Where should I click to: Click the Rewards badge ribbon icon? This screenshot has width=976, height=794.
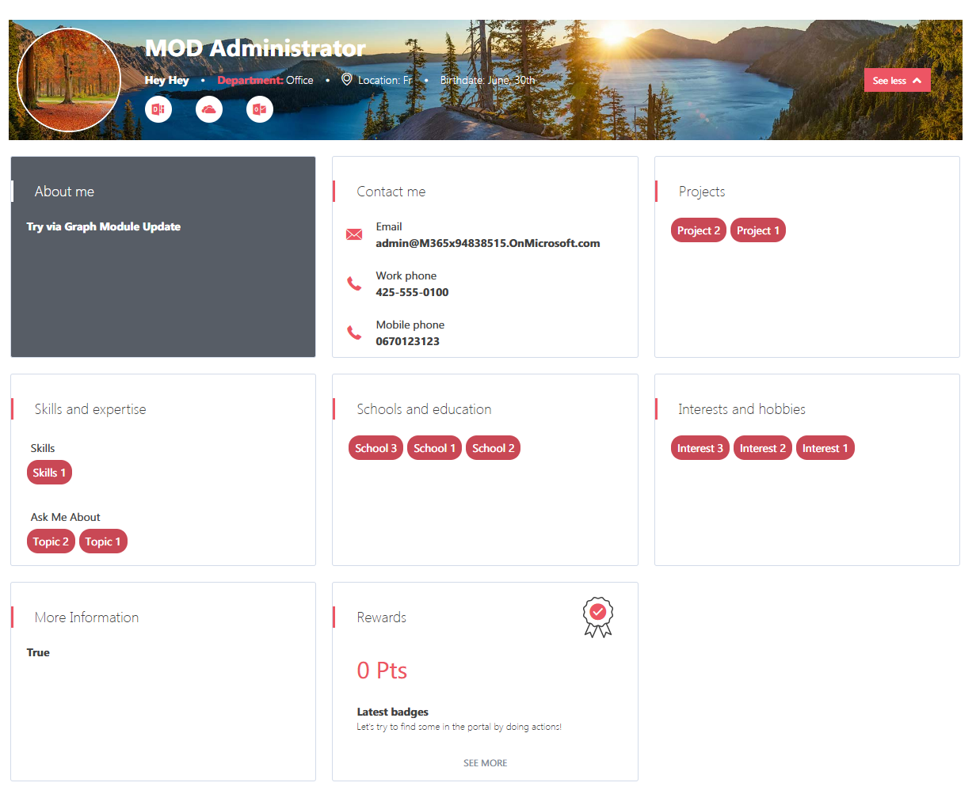coord(598,617)
